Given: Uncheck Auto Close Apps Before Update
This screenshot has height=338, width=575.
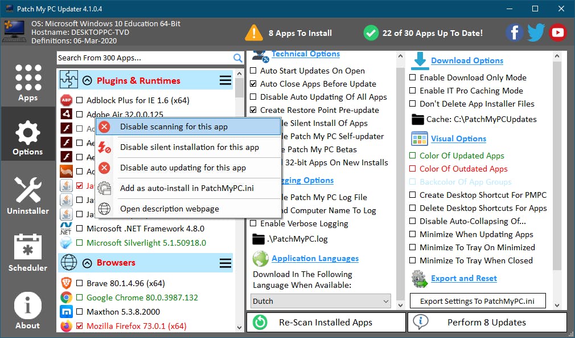Looking at the screenshot, I should pyautogui.click(x=253, y=84).
